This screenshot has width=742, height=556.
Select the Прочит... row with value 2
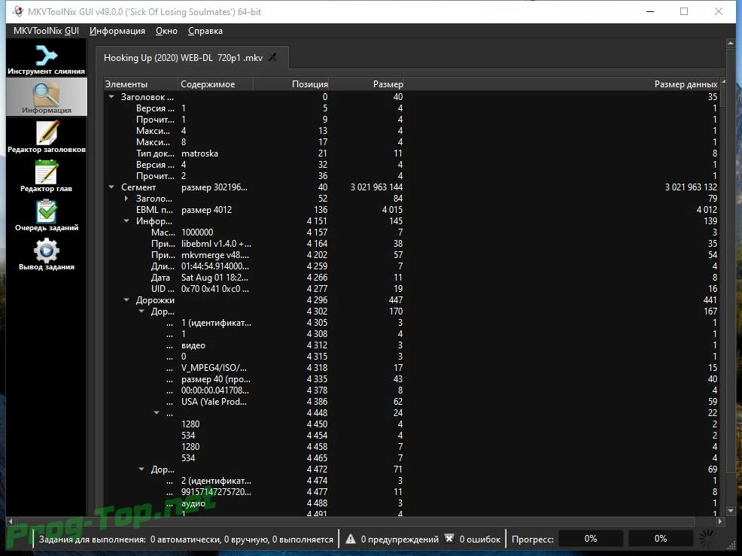[411, 176]
